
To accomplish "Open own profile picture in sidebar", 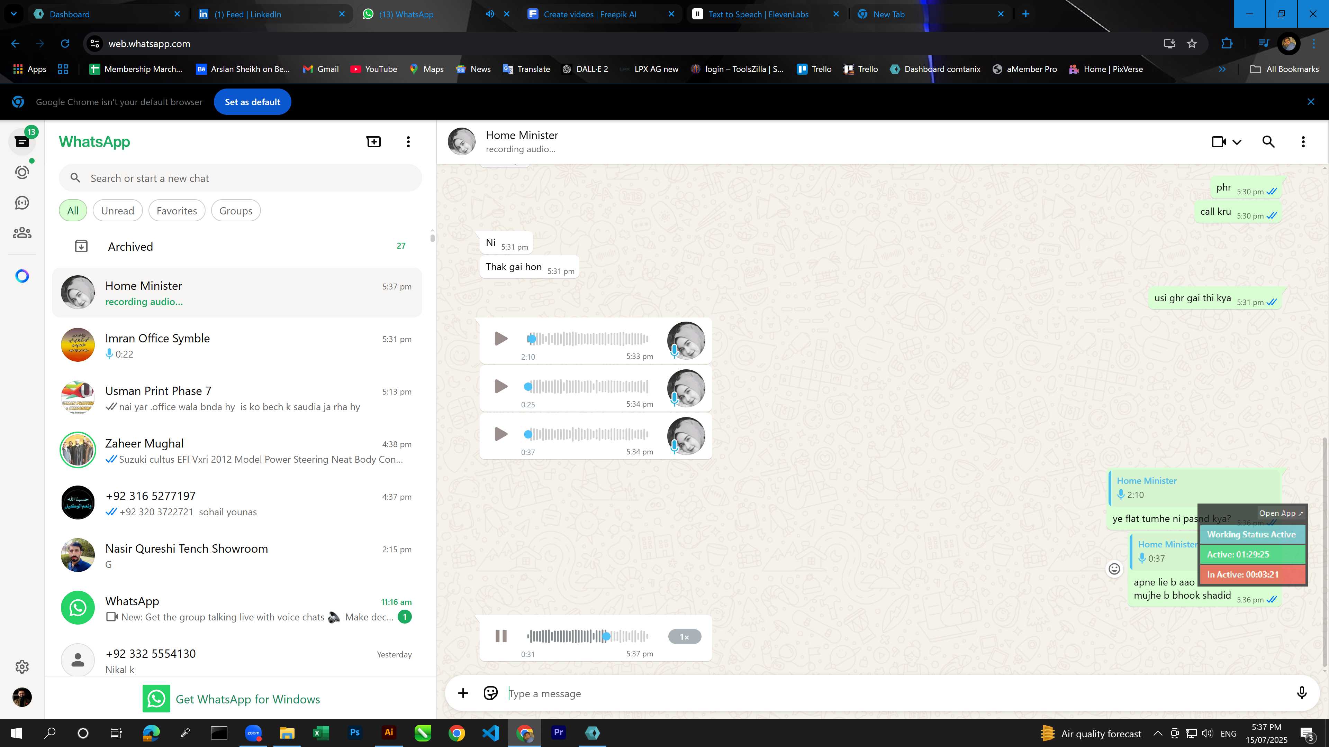I will (x=22, y=697).
